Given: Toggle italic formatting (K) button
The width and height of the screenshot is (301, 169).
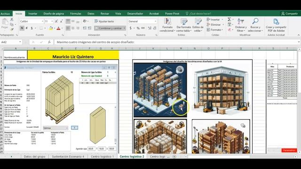Looking at the screenshot, I should (x=27, y=28).
